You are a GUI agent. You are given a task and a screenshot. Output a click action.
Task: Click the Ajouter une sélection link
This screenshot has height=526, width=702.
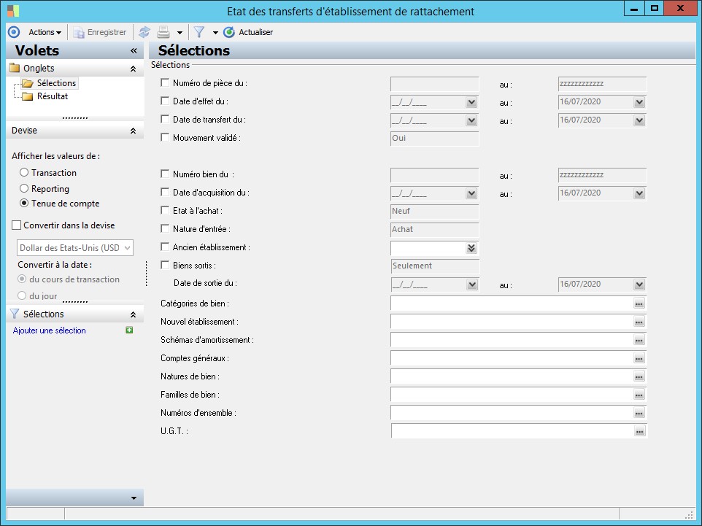pos(49,330)
